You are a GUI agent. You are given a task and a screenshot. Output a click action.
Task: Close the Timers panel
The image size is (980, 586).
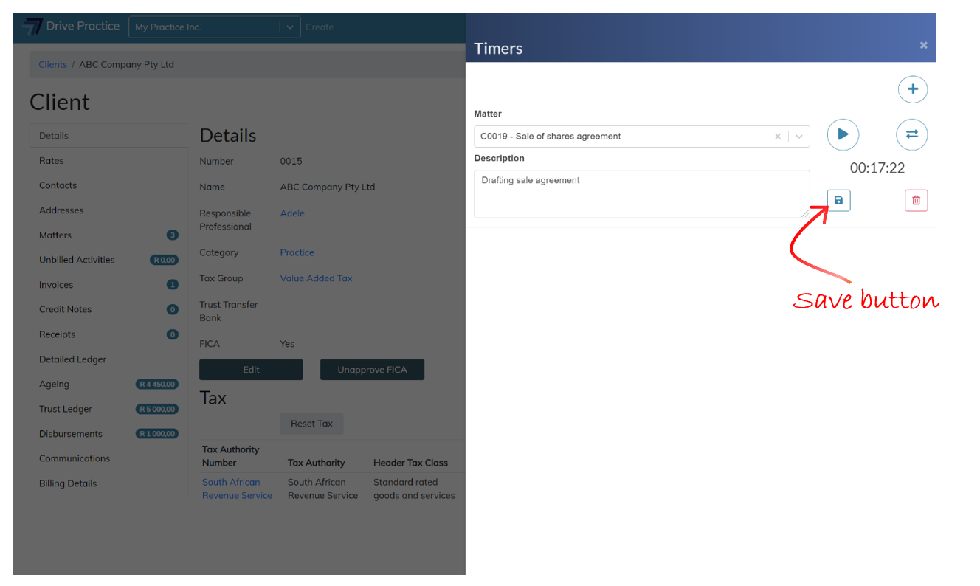[923, 46]
